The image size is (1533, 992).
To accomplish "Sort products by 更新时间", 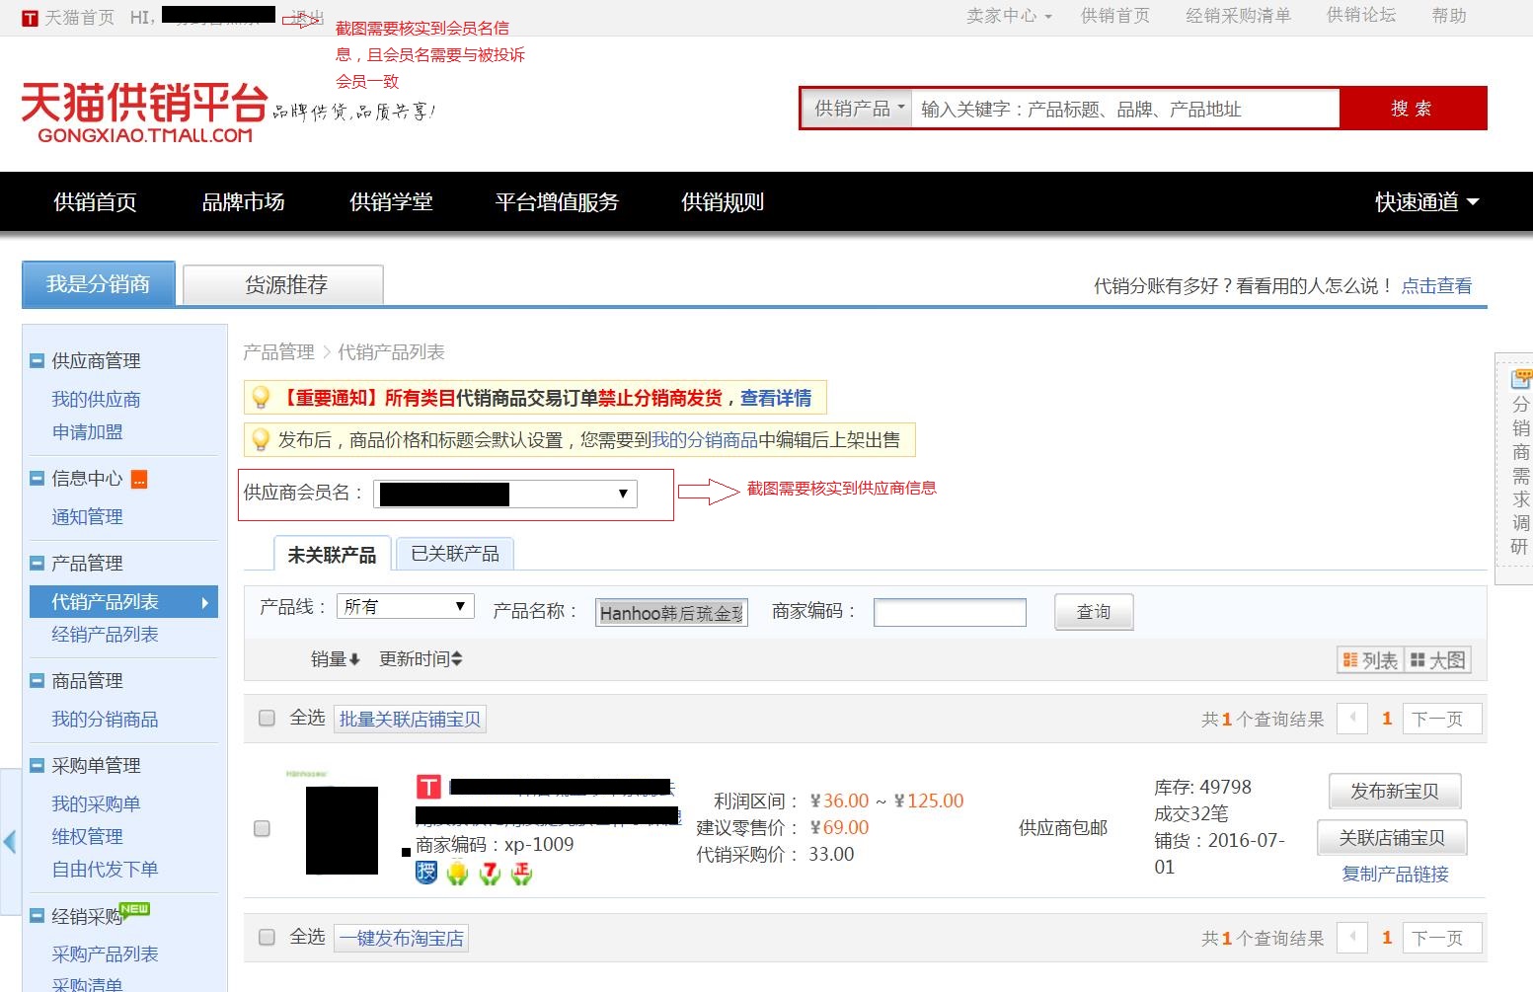I will 421,659.
